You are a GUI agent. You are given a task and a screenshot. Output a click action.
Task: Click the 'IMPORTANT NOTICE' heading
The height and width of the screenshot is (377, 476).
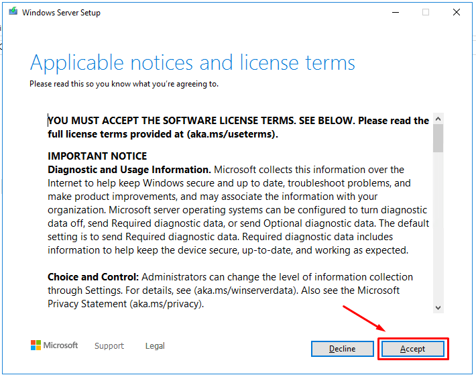point(97,156)
